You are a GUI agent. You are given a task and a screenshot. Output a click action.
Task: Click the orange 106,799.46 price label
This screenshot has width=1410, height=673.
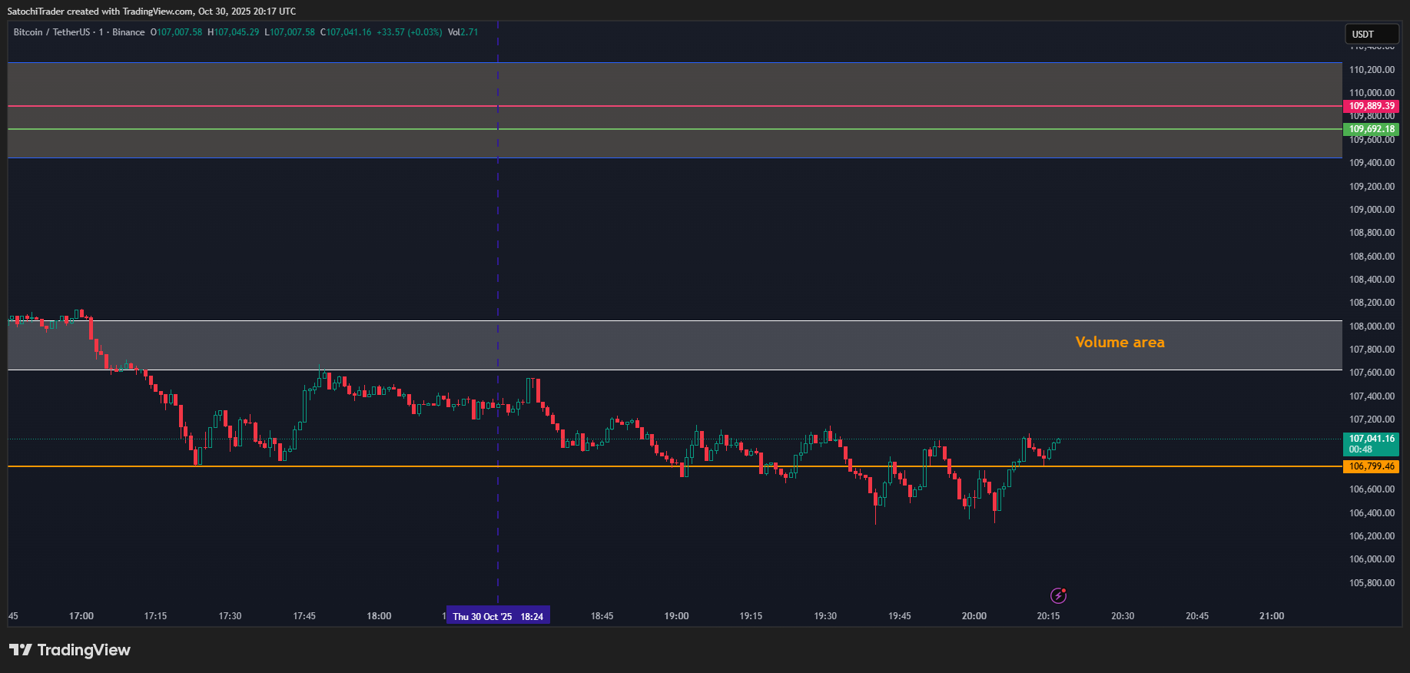pos(1372,466)
